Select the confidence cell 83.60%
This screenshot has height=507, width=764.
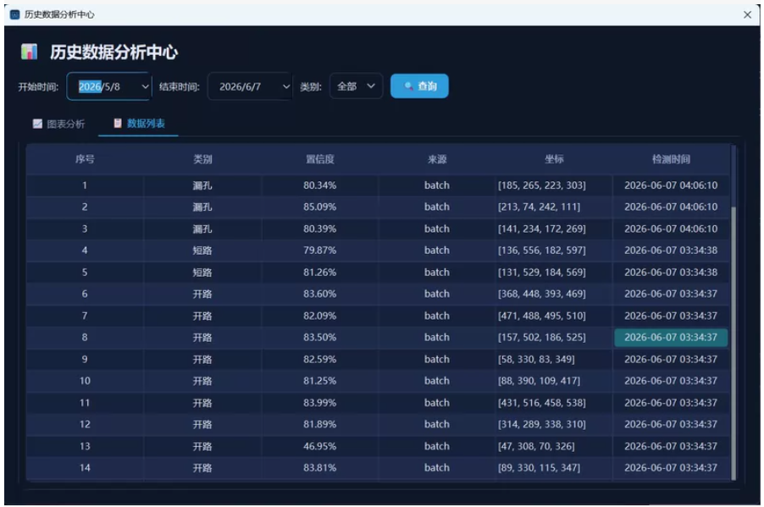[319, 294]
